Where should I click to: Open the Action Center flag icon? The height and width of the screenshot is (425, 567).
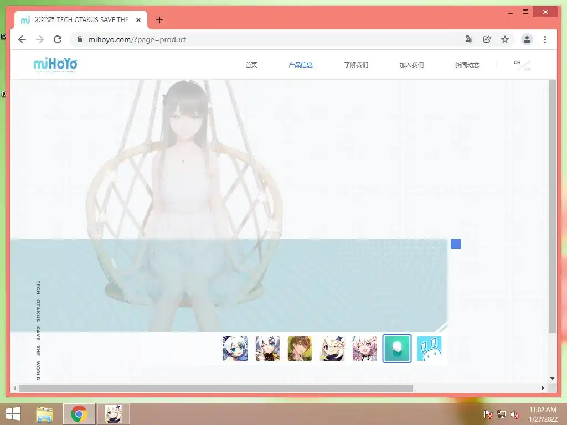(x=488, y=414)
